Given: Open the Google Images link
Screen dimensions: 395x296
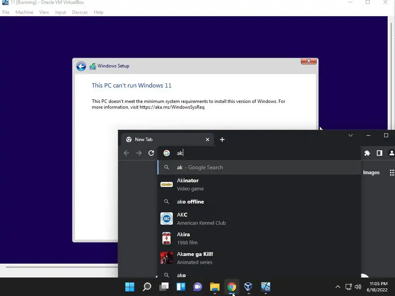Looking at the screenshot, I should click(x=371, y=172).
